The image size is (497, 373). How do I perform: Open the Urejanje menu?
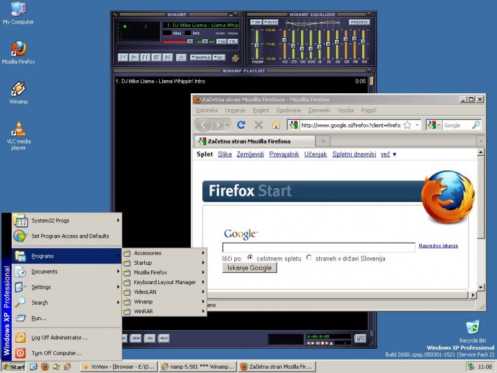pyautogui.click(x=235, y=111)
